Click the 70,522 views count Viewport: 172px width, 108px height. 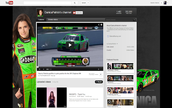[93, 74]
